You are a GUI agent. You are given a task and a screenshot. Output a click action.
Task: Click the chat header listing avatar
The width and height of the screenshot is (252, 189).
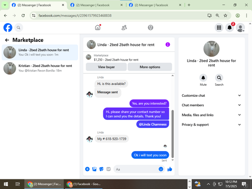click(91, 44)
